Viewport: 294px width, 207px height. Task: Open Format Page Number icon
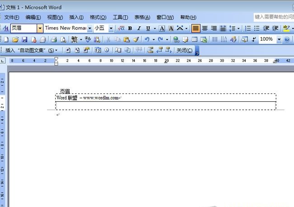pos(86,50)
